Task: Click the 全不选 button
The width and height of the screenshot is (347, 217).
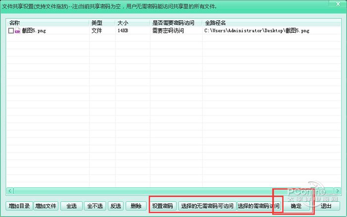Action: point(95,206)
